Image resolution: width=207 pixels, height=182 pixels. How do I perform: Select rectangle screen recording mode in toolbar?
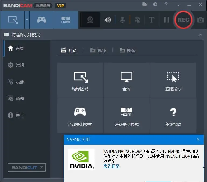coord(12,20)
